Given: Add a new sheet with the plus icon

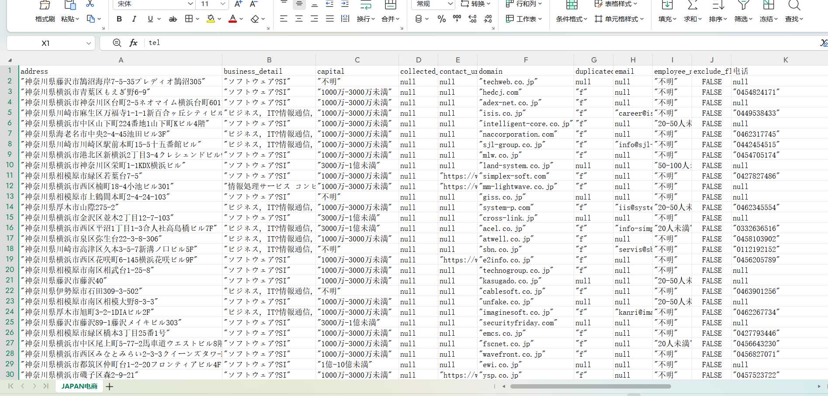Looking at the screenshot, I should [x=109, y=386].
